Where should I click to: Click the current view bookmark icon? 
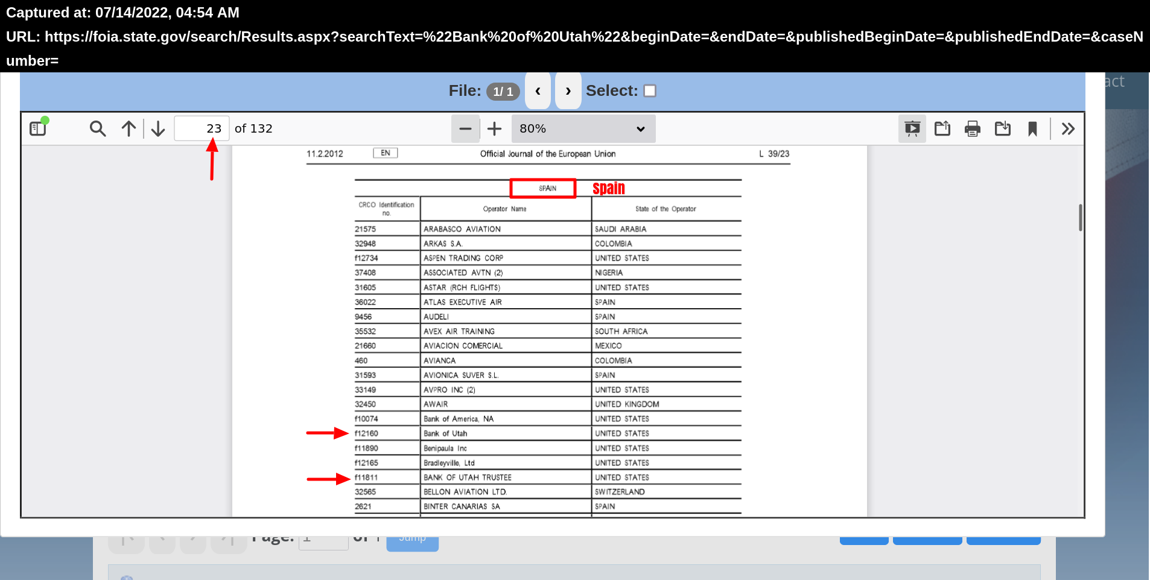[1032, 128]
